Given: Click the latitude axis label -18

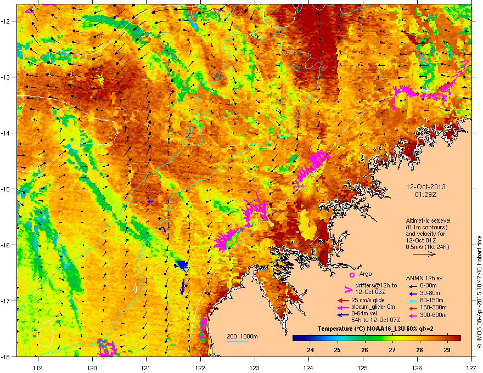Looking at the screenshot, I should coord(6,357).
